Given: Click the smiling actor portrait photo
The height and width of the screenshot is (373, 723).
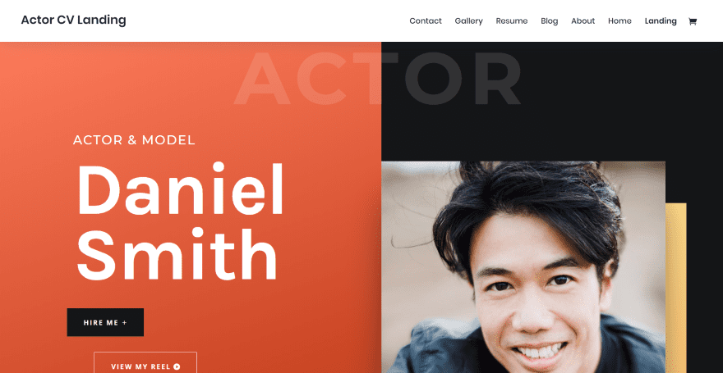Looking at the screenshot, I should click(523, 266).
